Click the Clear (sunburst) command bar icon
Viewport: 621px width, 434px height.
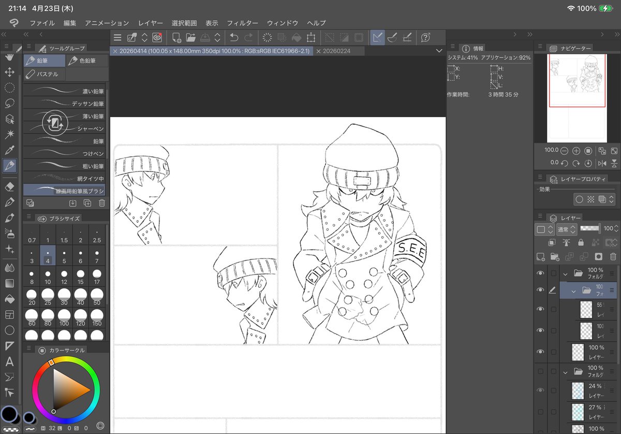click(268, 37)
